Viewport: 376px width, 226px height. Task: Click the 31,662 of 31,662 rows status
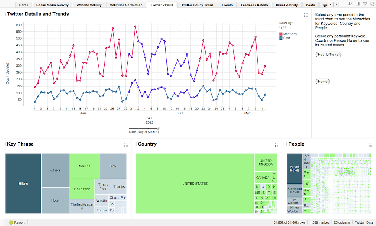pos(289,222)
